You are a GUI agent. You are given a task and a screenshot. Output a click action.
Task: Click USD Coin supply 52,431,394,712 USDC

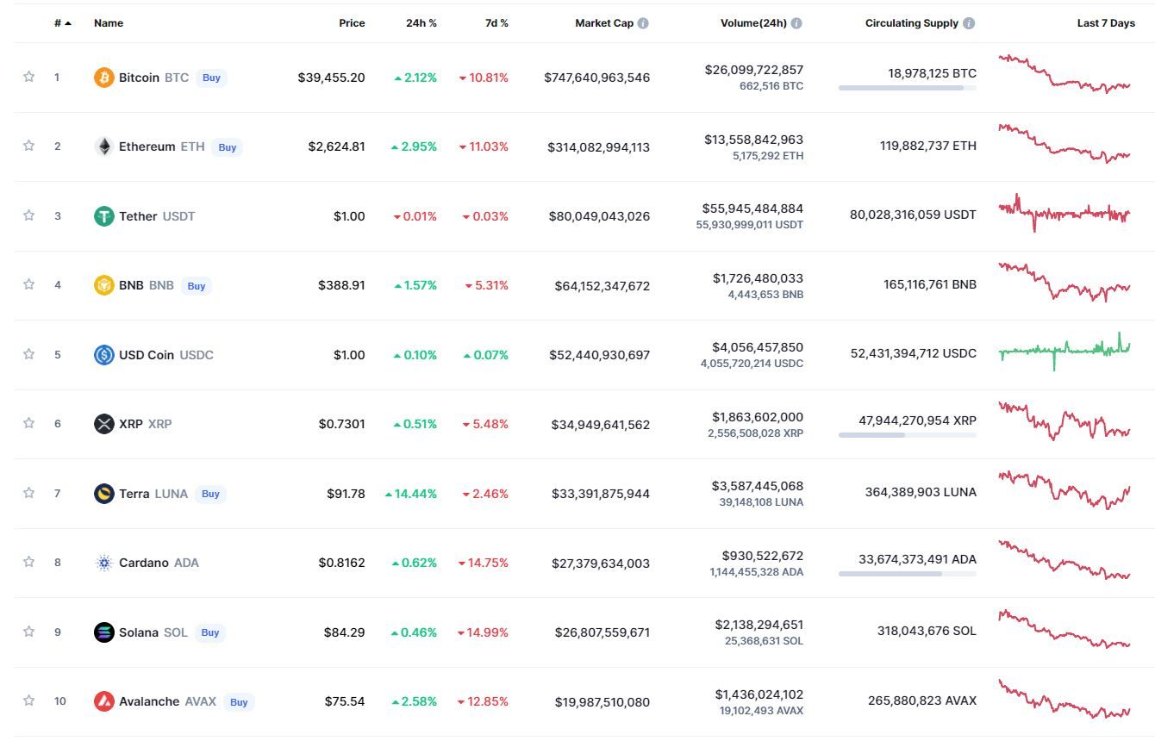[x=914, y=354]
